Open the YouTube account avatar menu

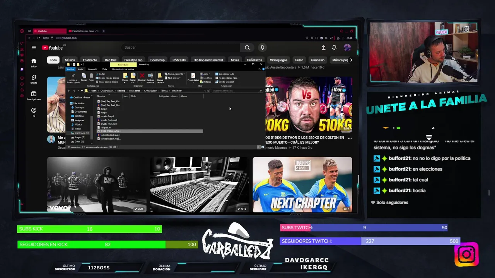[x=347, y=47]
